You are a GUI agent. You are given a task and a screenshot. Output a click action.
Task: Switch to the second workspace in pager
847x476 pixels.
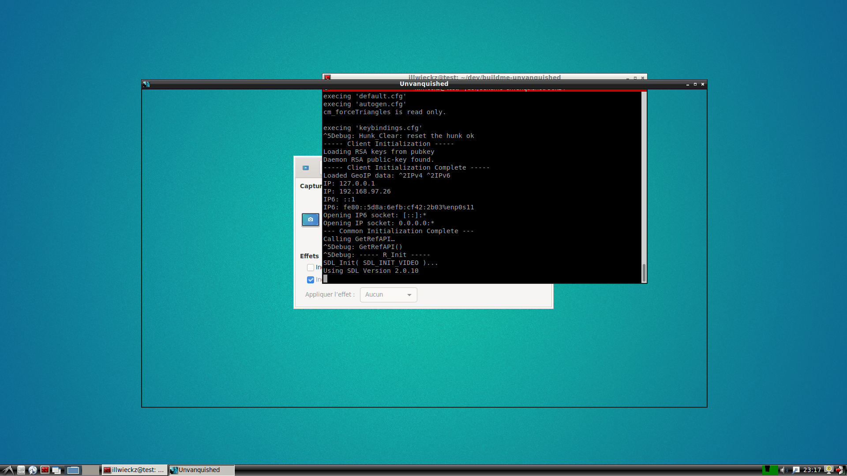click(x=90, y=470)
